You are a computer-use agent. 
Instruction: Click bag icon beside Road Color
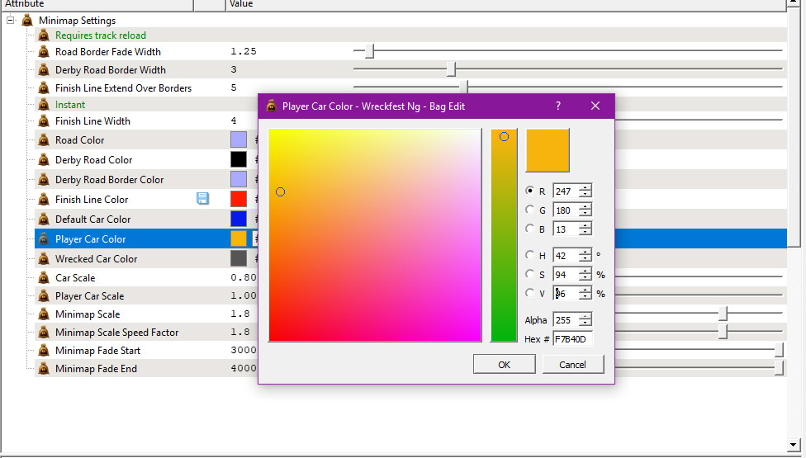pos(45,140)
